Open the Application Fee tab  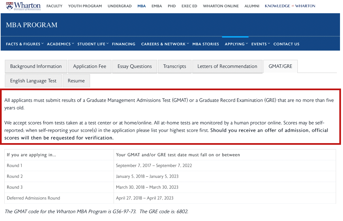90,66
